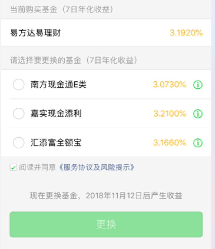The height and width of the screenshot is (249, 215).
Task: Click current fund 易方达易理财 row
Action: click(x=106, y=33)
